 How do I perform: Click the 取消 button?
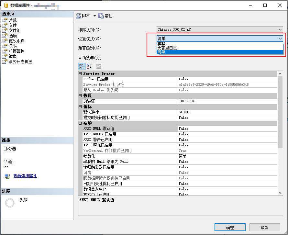click(265, 228)
